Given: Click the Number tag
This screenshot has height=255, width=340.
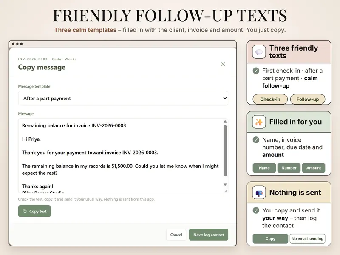Looking at the screenshot, I should [289, 168].
